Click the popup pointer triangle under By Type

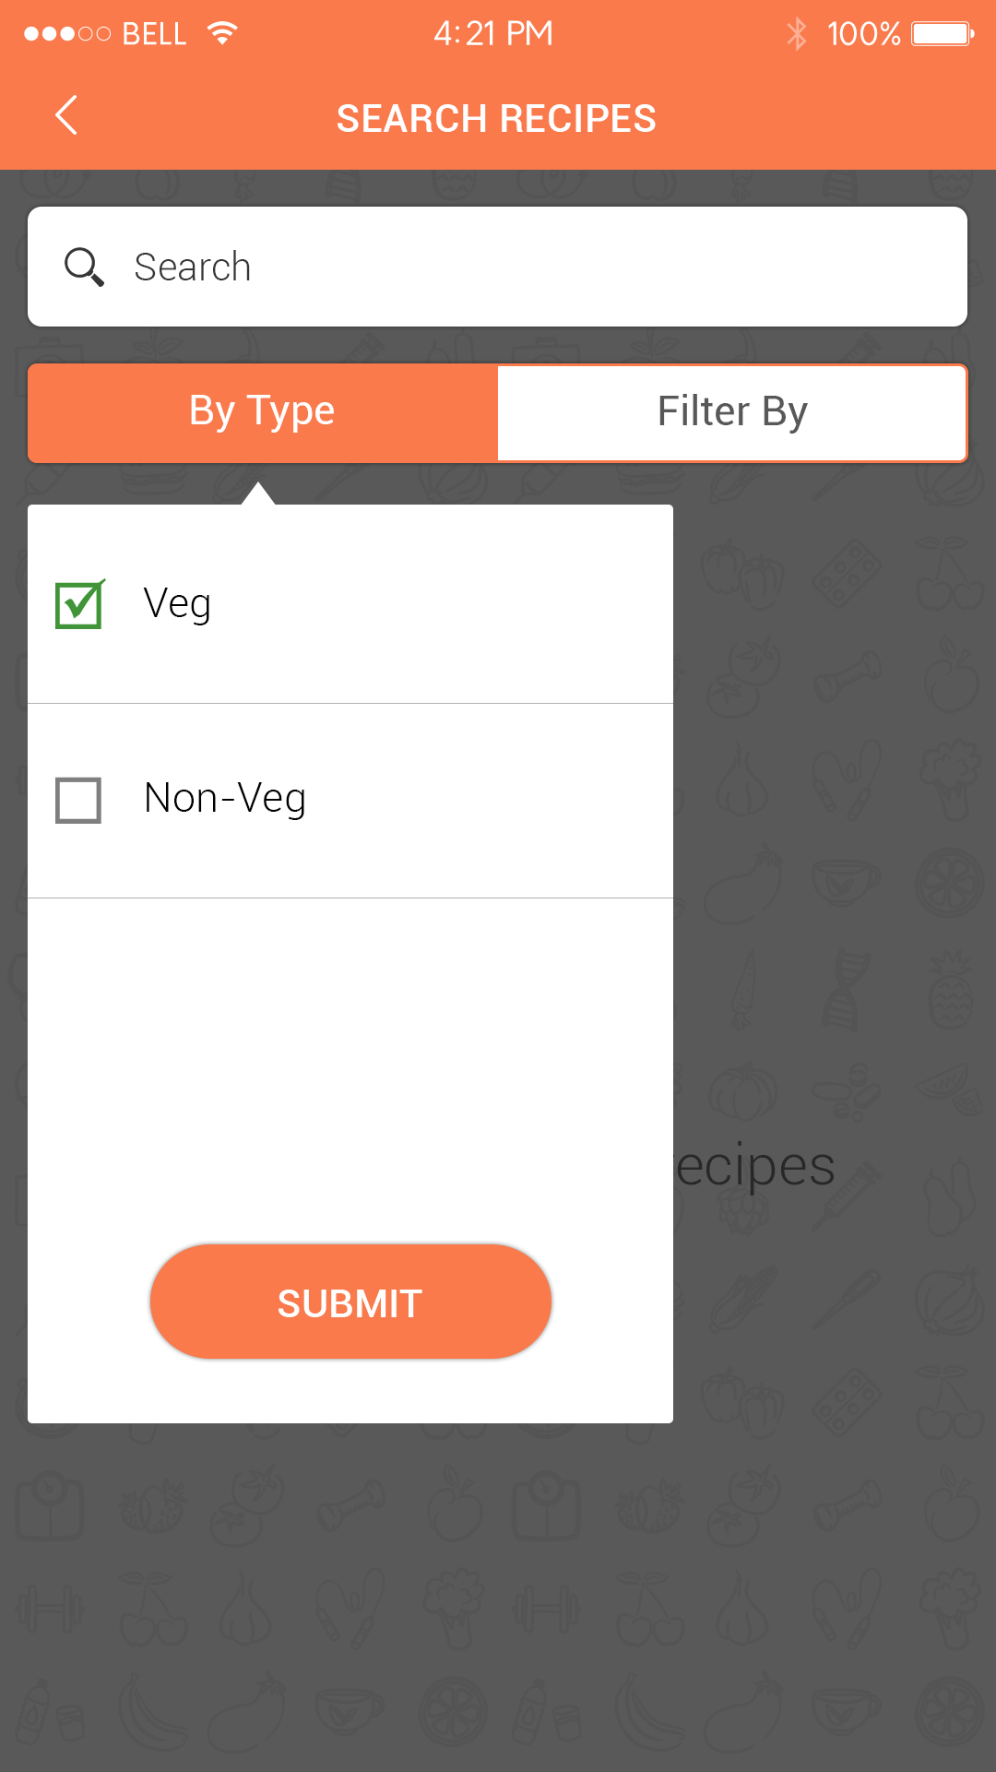(258, 494)
